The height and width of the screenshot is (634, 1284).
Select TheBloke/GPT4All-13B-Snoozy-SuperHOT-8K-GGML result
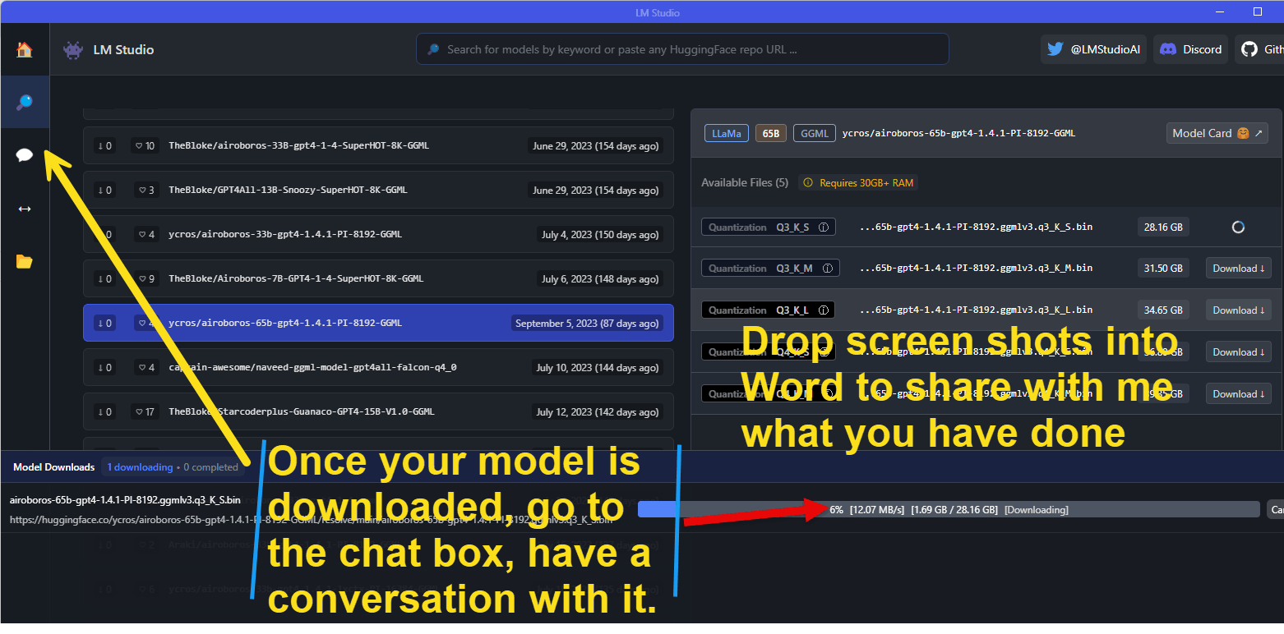(378, 190)
